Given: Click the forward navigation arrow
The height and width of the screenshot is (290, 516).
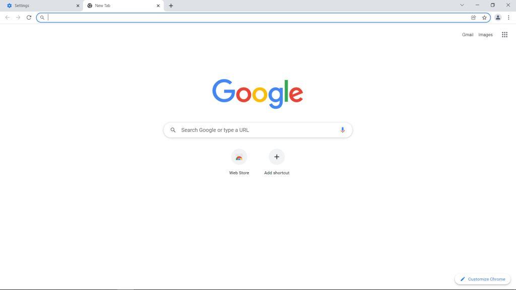Looking at the screenshot, I should tap(18, 18).
